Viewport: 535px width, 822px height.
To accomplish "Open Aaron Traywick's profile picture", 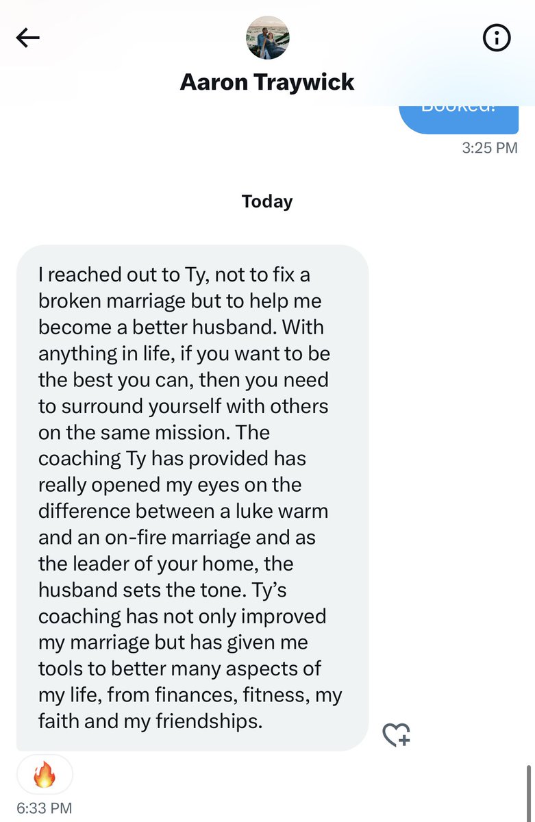I will click(x=267, y=38).
